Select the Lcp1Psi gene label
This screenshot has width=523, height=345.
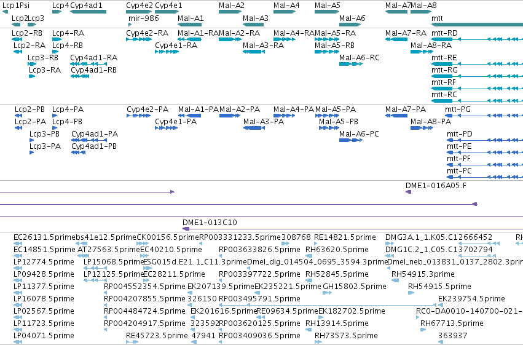(16, 6)
